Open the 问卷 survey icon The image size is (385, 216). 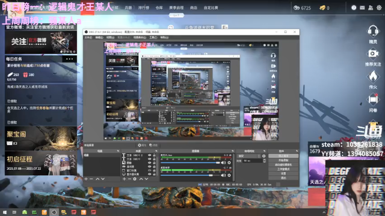point(373,100)
